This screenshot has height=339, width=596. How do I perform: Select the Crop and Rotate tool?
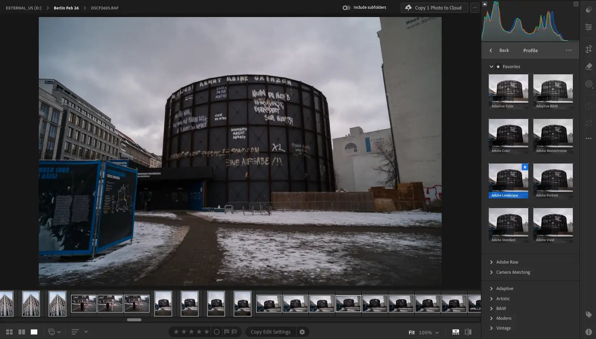[588, 49]
